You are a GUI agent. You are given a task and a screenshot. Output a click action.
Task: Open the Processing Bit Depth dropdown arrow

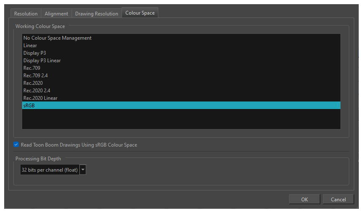[83, 170]
